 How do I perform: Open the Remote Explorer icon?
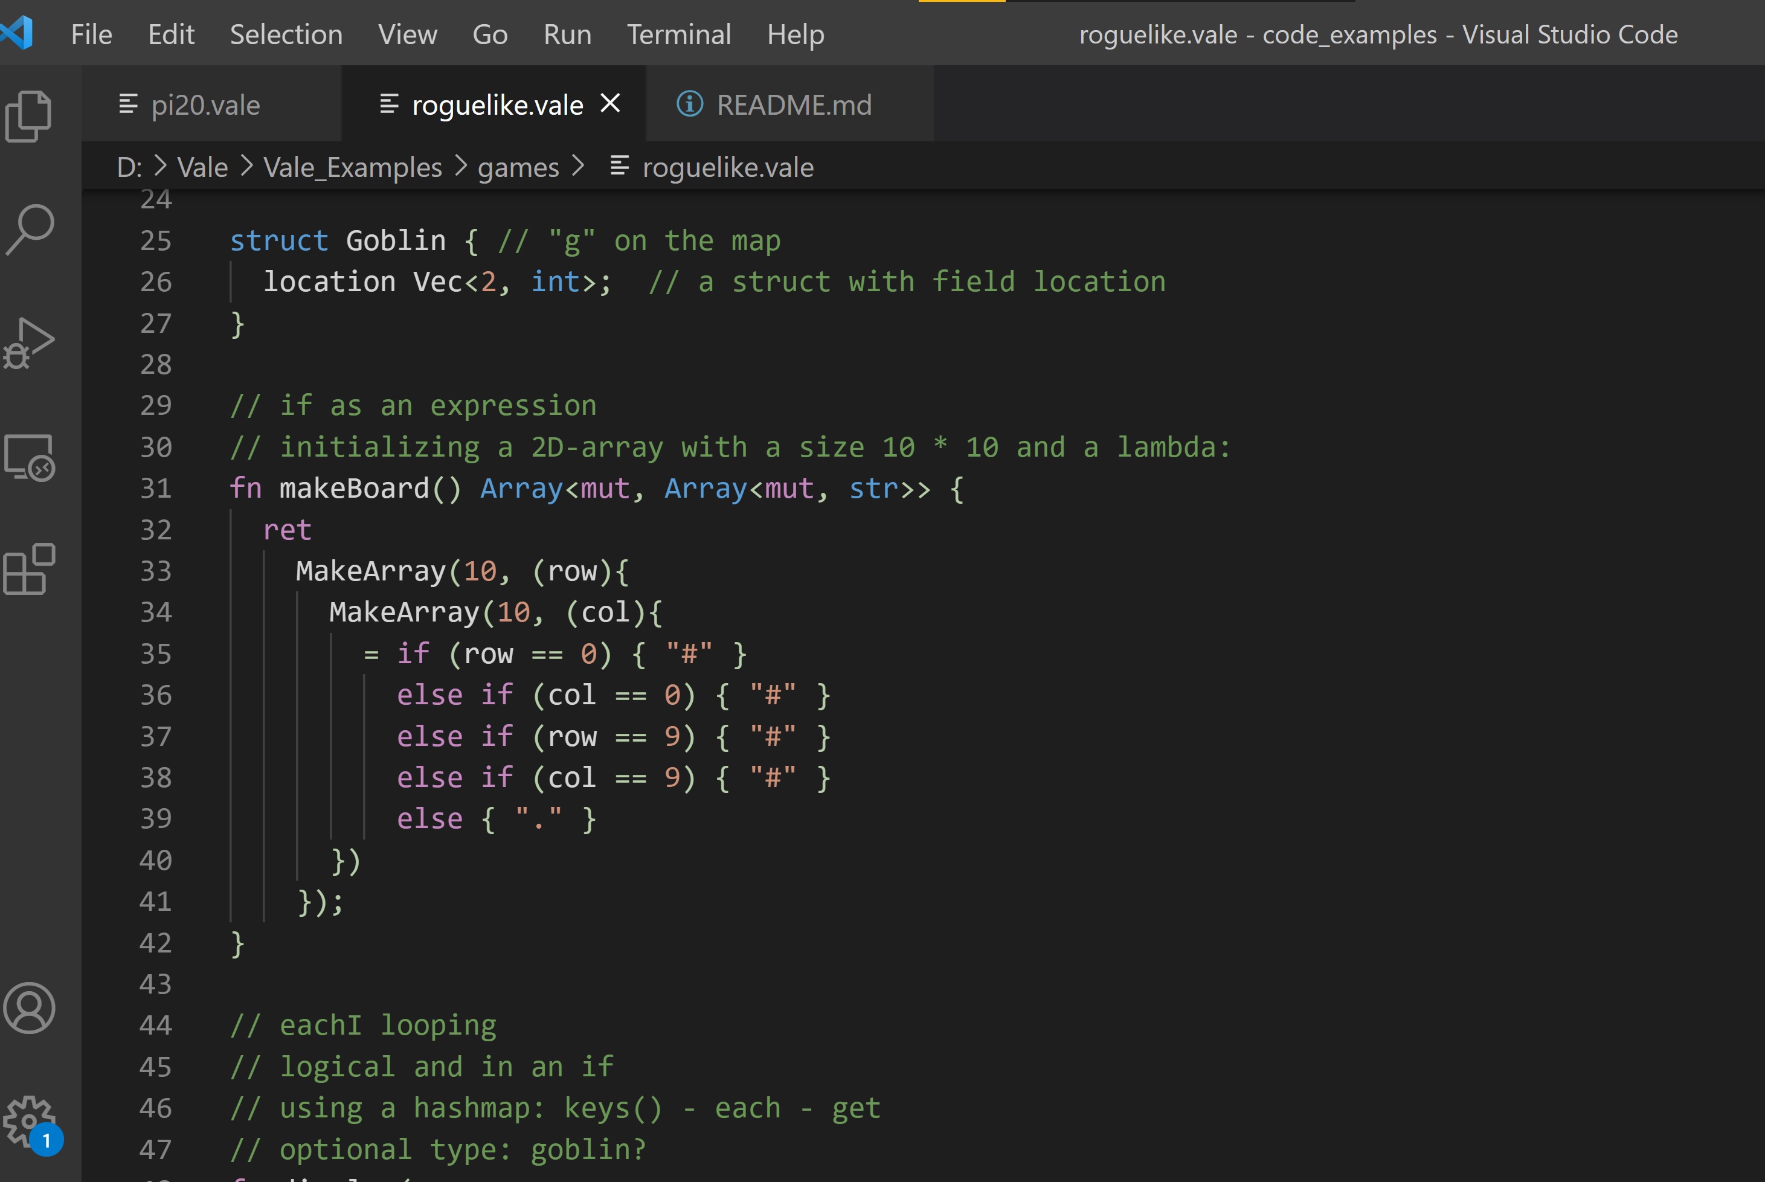[x=28, y=458]
